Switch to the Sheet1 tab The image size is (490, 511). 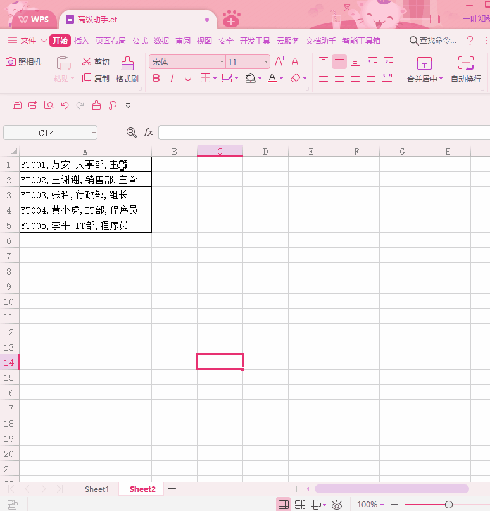pos(97,489)
